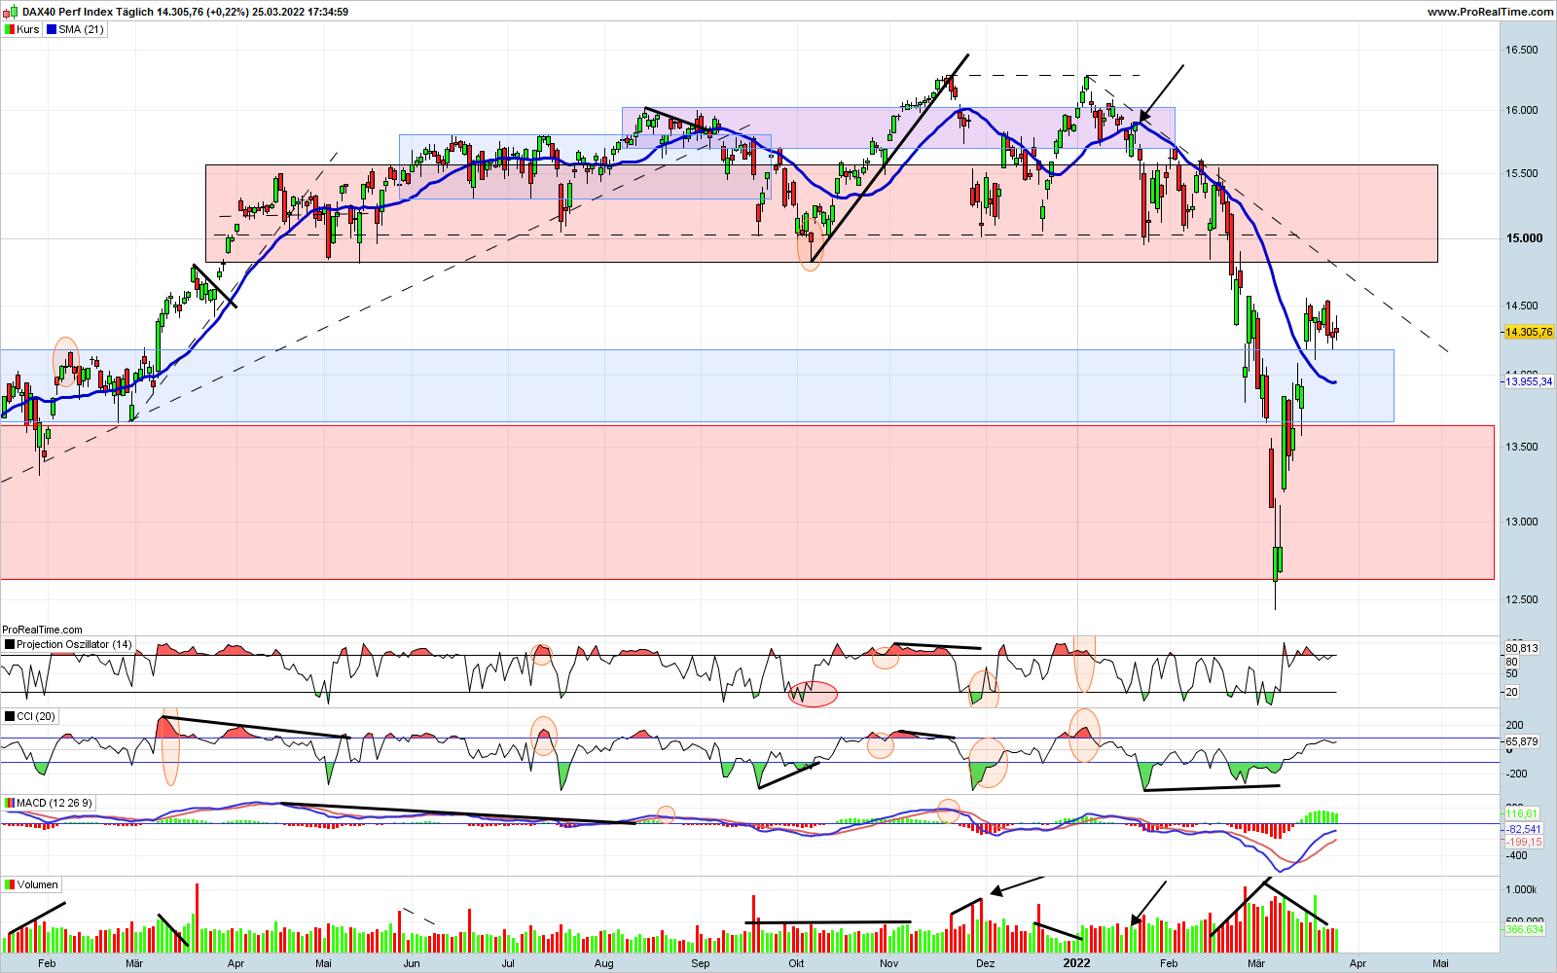Open the Kurs legend label
1557x973 pixels.
(x=28, y=29)
